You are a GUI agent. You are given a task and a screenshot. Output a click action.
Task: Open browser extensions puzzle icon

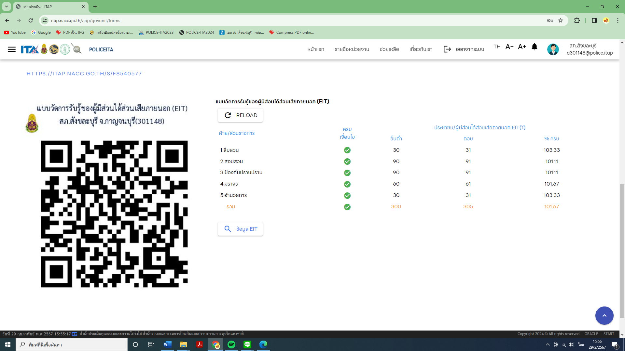pos(577,20)
